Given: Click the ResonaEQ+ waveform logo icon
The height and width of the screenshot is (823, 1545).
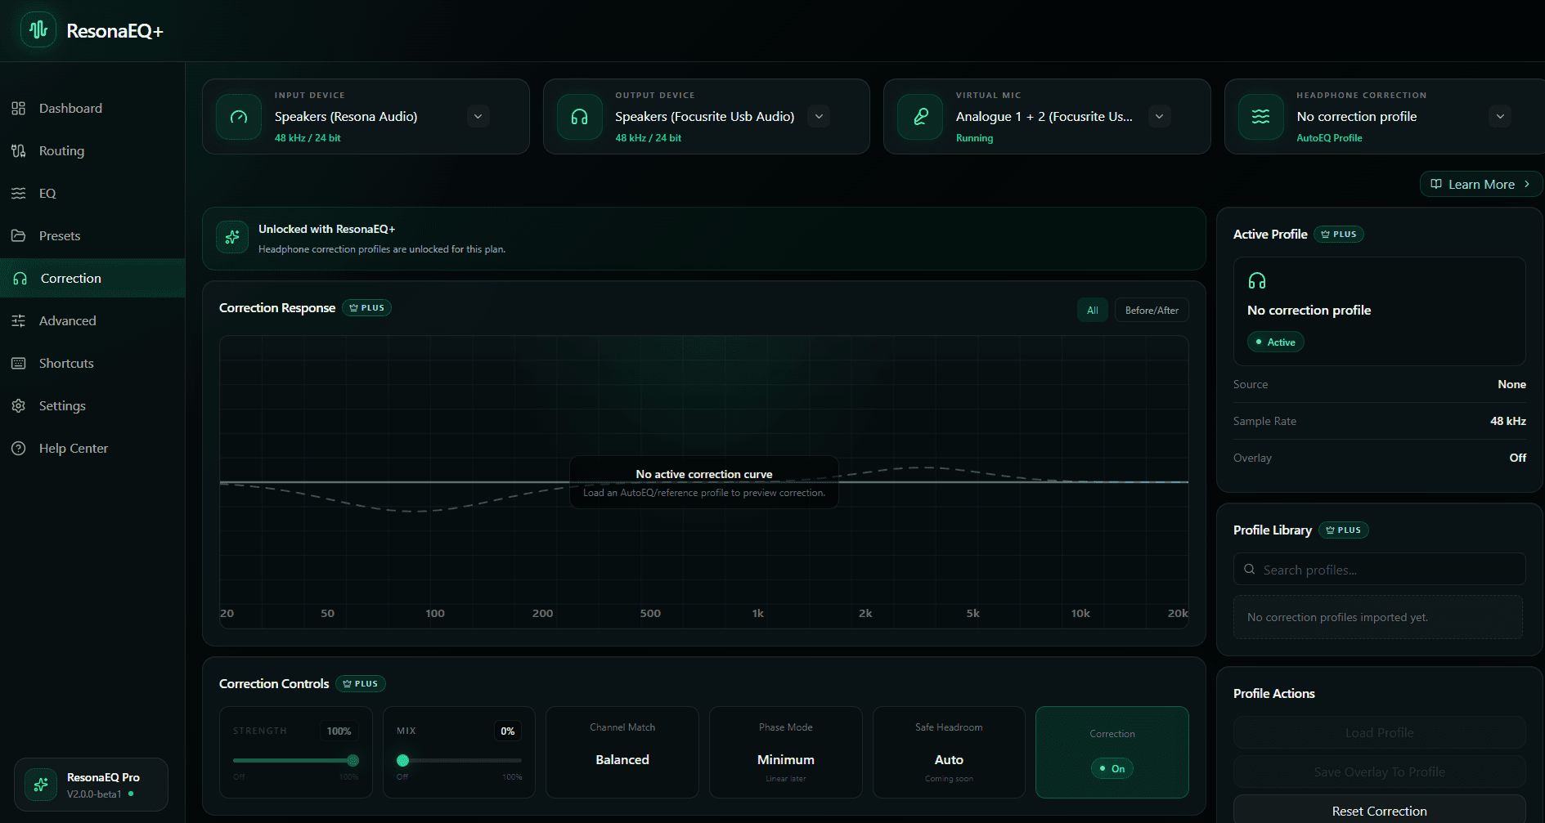Looking at the screenshot, I should click(38, 30).
